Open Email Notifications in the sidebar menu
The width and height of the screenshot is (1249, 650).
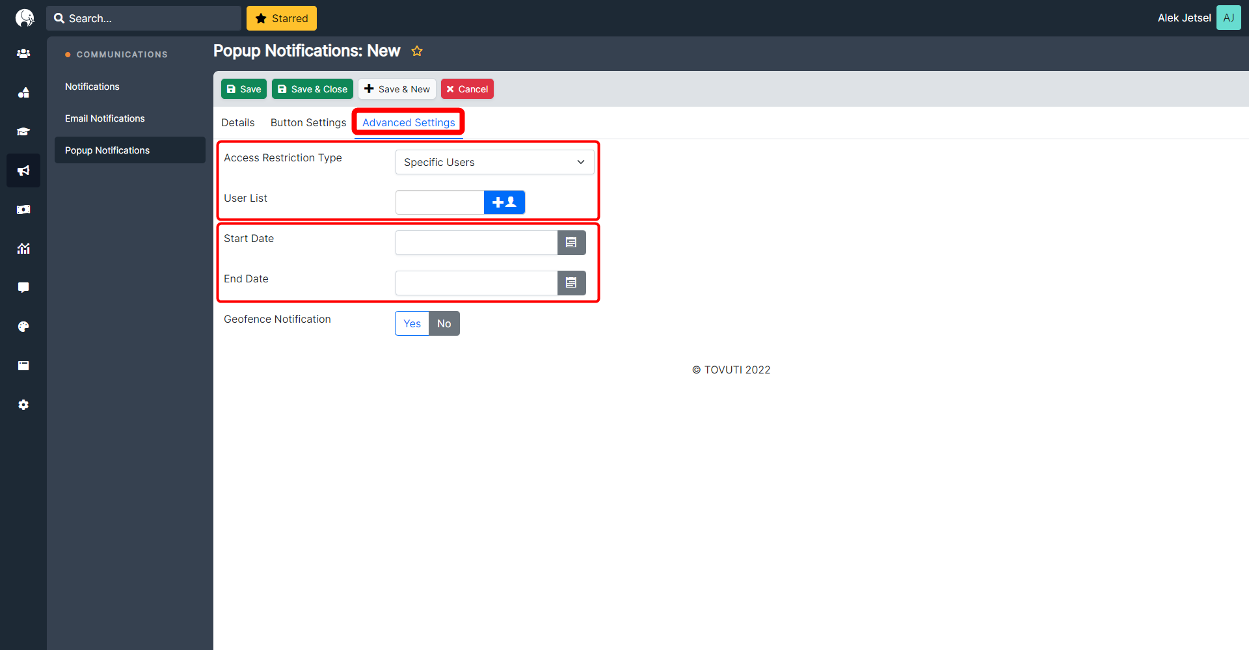click(105, 118)
